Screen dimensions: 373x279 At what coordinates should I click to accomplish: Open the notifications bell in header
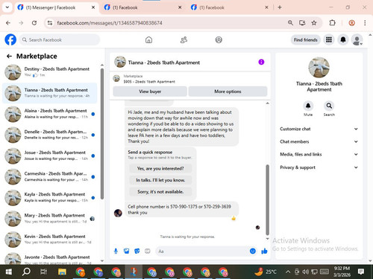click(x=343, y=39)
